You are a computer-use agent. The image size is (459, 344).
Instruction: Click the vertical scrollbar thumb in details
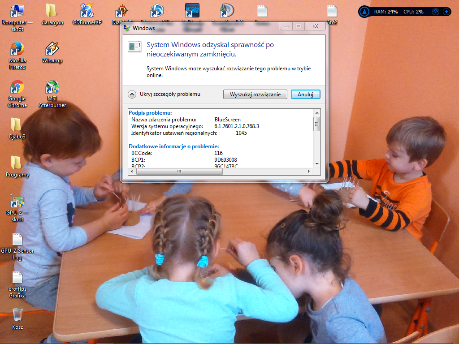point(317,124)
